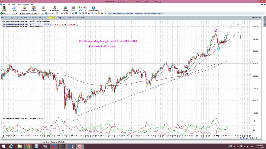Click the Sell order icon

tap(85, 9)
